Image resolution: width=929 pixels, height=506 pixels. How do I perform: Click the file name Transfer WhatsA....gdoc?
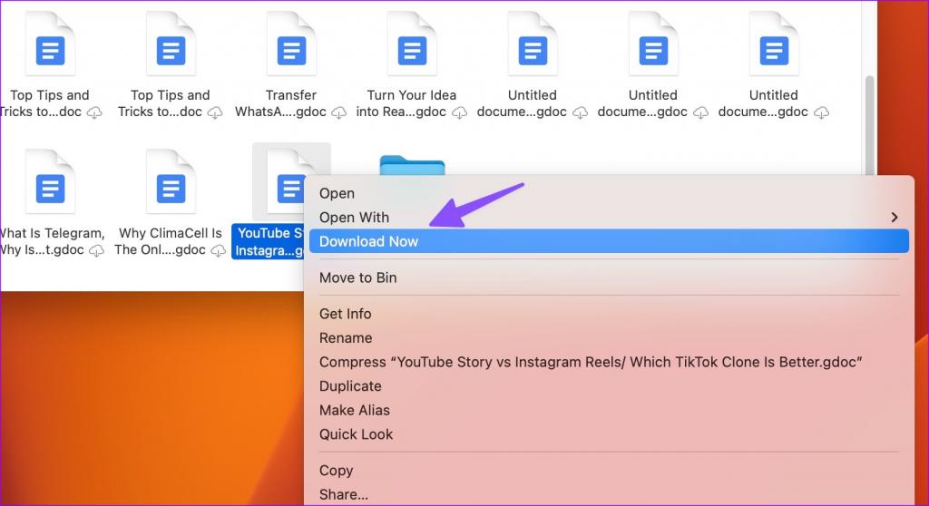[x=281, y=103]
